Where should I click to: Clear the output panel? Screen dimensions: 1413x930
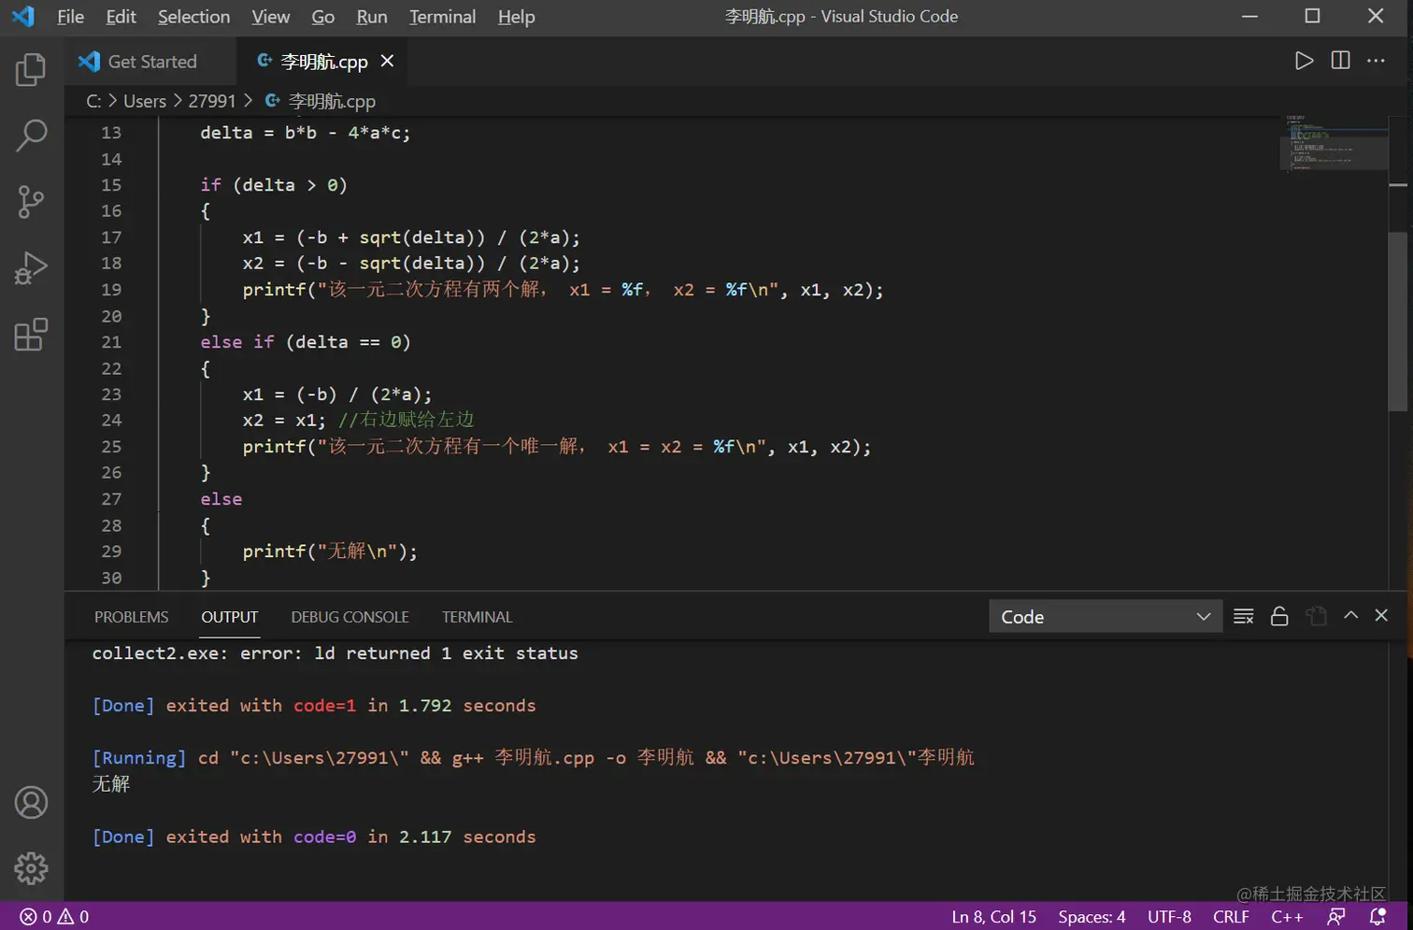point(1243,616)
